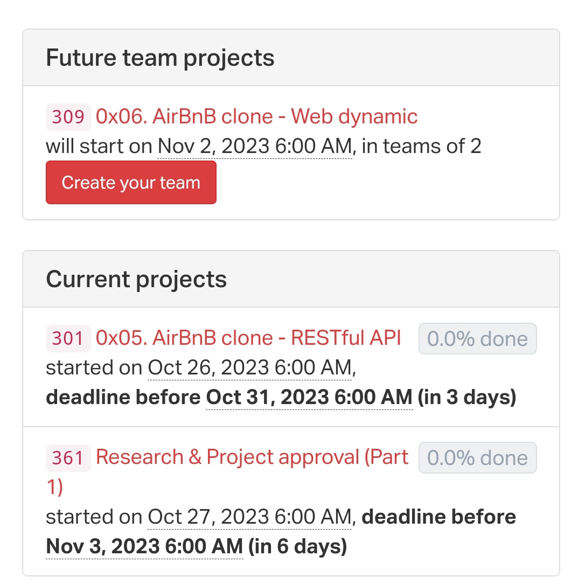578x584 pixels.
Task: Click the Oct 26, 2023 6:00 AM start date
Action: click(x=250, y=368)
